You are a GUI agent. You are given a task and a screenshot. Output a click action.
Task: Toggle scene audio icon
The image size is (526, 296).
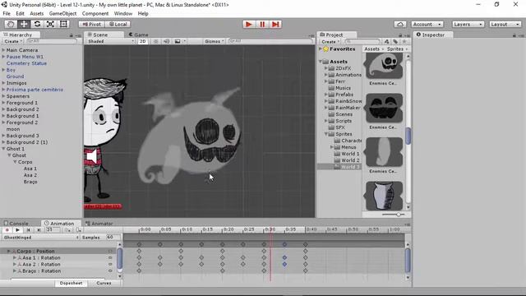(x=166, y=41)
